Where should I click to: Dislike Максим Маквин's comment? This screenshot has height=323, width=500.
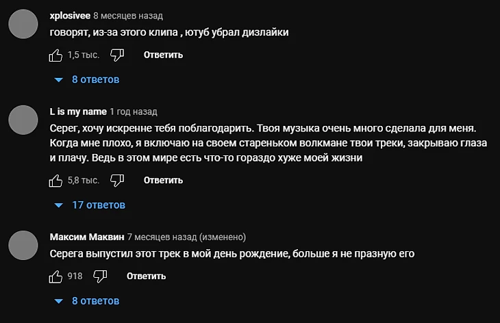click(x=100, y=276)
